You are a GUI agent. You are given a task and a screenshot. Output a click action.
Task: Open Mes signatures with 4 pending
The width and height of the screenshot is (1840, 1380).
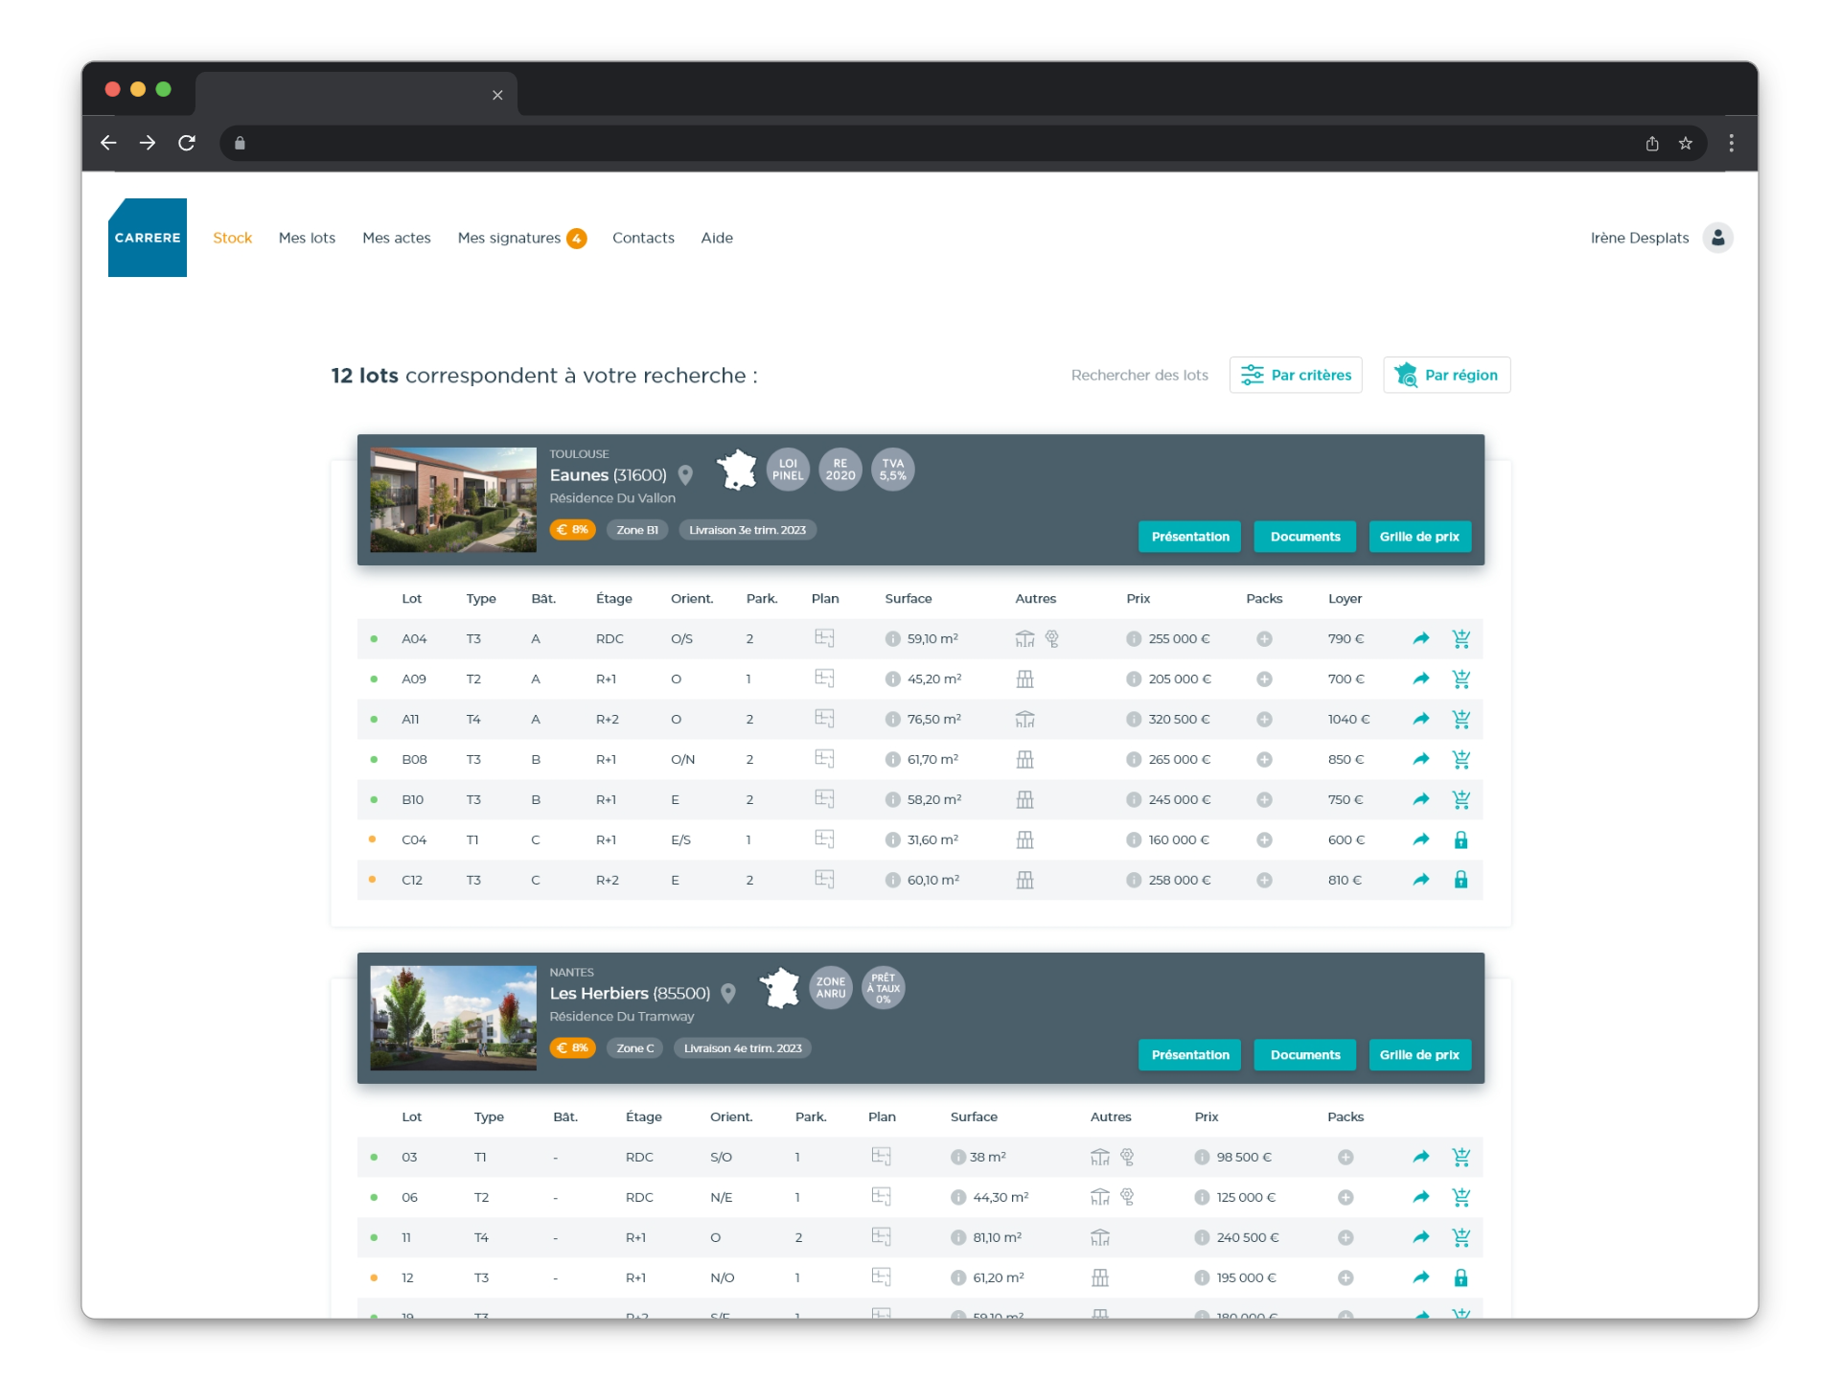coord(521,238)
